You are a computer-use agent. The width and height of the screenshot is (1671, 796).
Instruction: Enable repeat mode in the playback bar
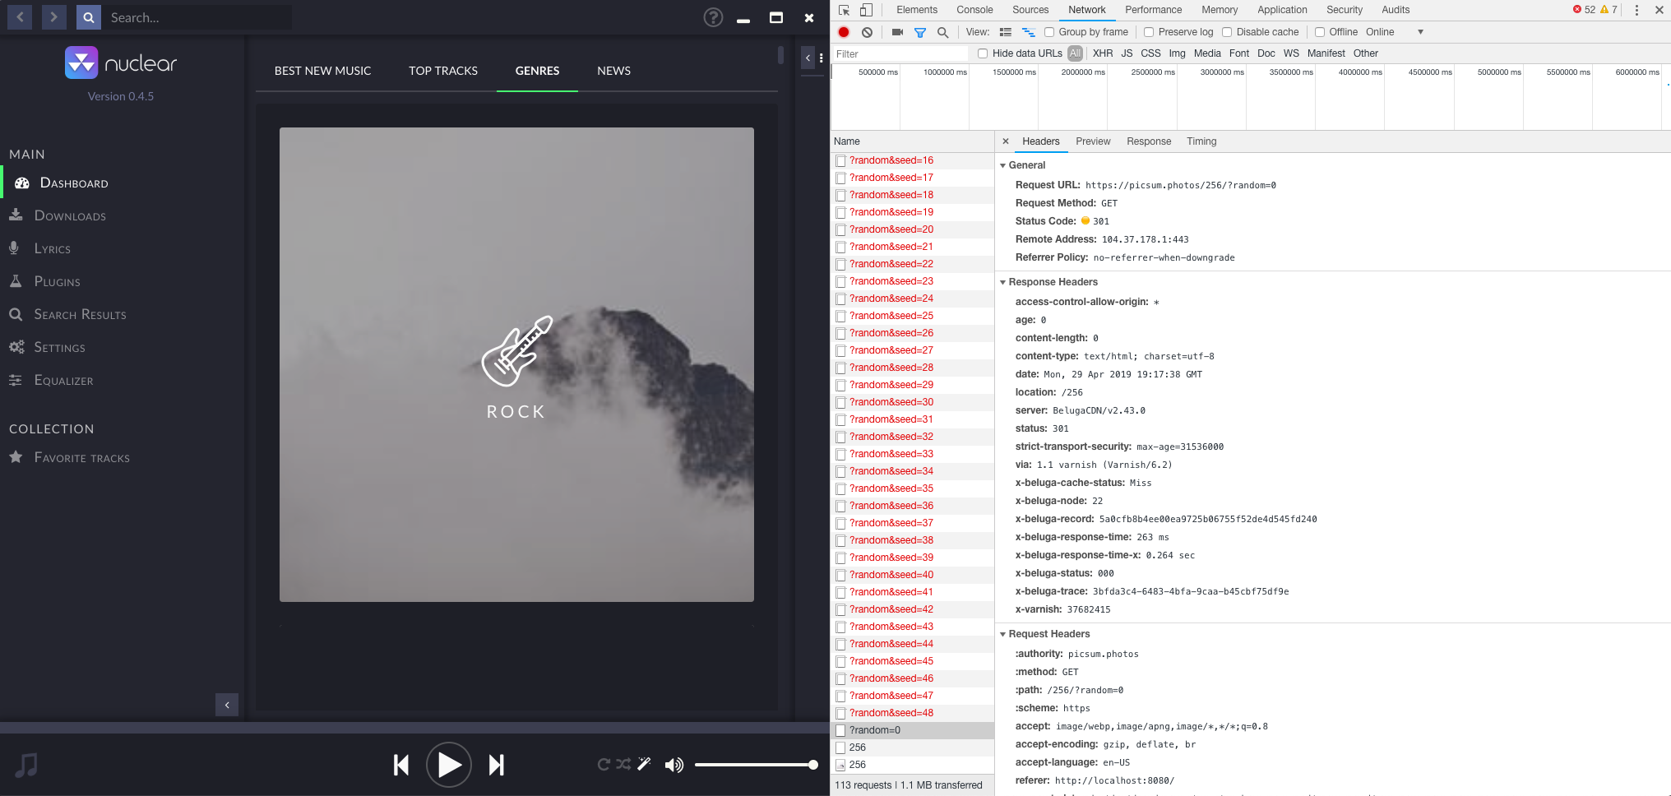tap(604, 764)
